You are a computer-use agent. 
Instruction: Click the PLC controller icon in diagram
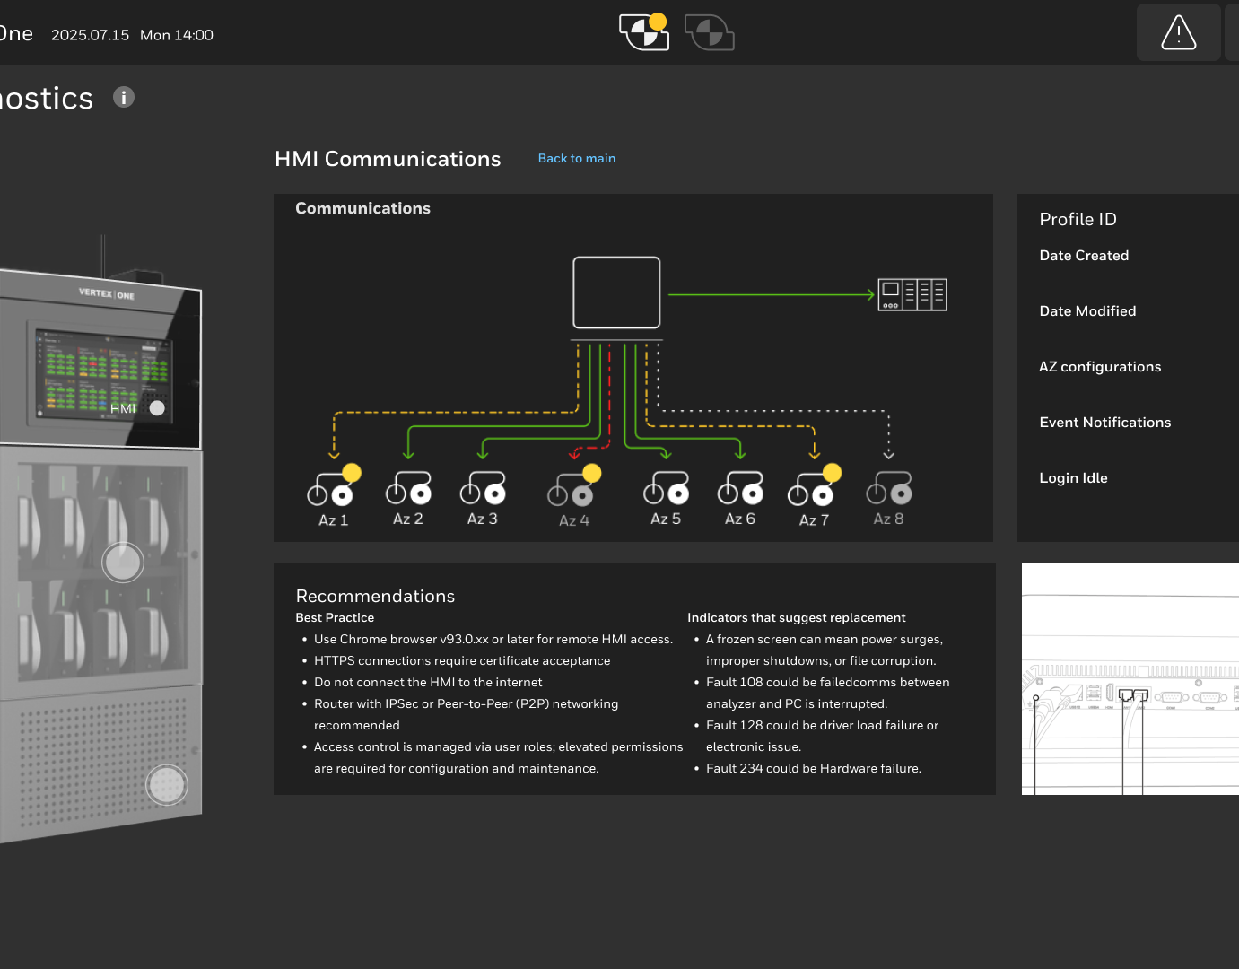912,294
